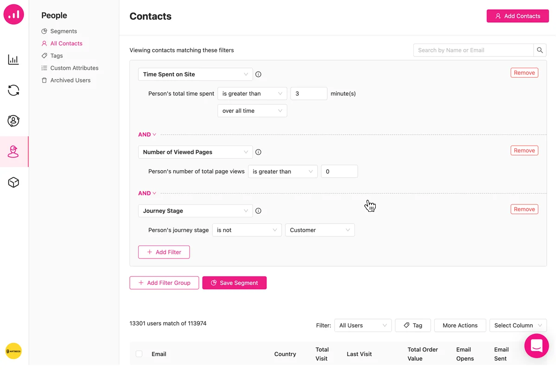The width and height of the screenshot is (556, 370).
Task: Click the Tag button
Action: 413,326
